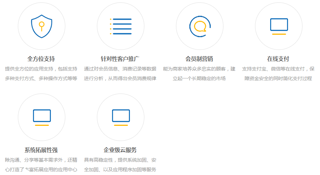Click the monitor icon above 系统拓展性强

(42, 117)
